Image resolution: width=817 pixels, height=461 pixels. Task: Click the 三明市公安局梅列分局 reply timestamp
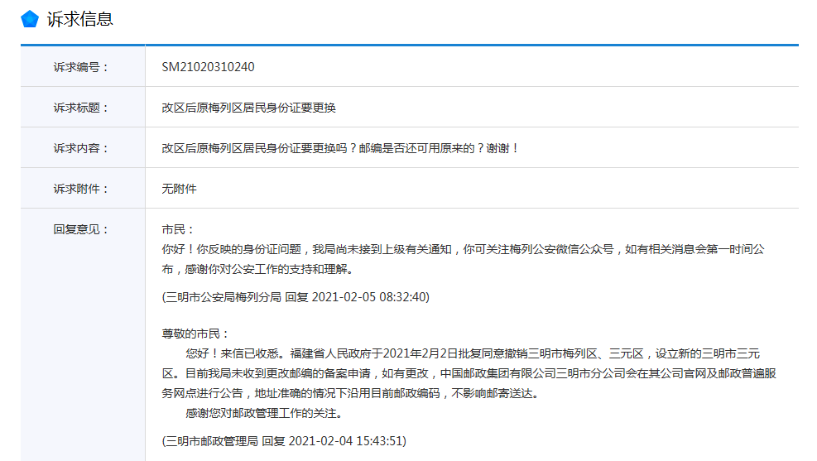296,297
